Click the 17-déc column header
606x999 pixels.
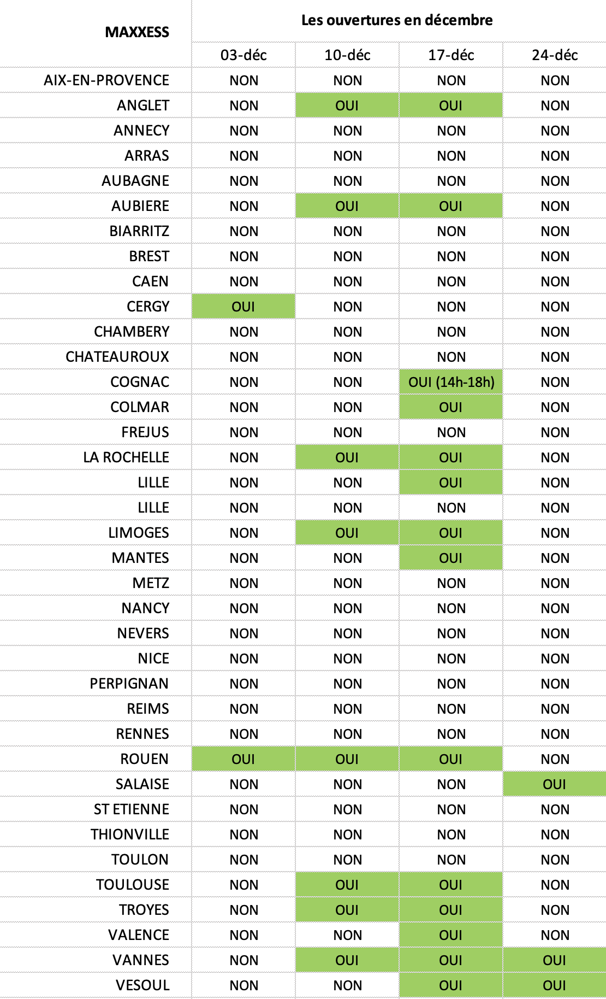point(451,55)
